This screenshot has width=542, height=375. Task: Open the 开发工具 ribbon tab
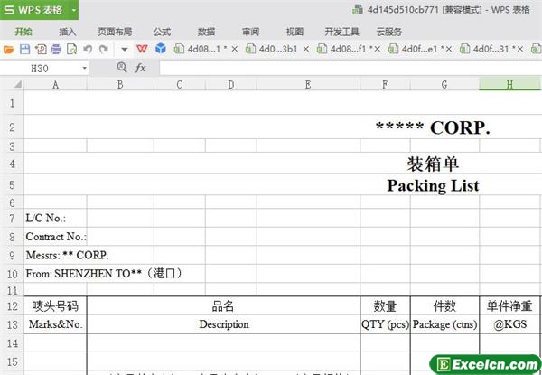click(x=341, y=33)
